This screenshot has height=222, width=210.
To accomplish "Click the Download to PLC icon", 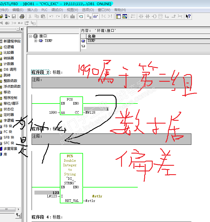I will click(x=73, y=16).
